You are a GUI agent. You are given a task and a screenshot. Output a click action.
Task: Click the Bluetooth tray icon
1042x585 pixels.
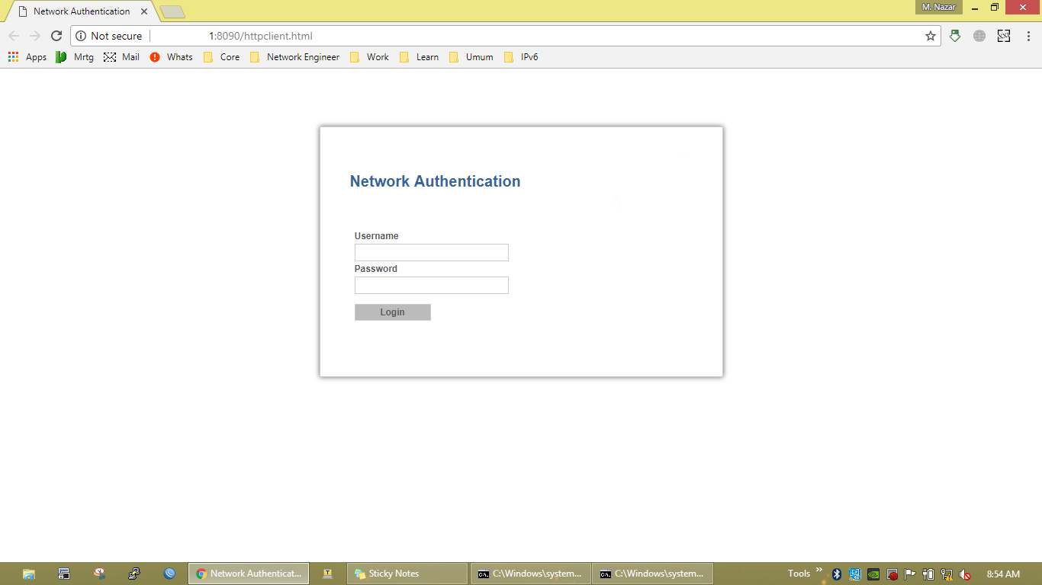click(x=837, y=574)
